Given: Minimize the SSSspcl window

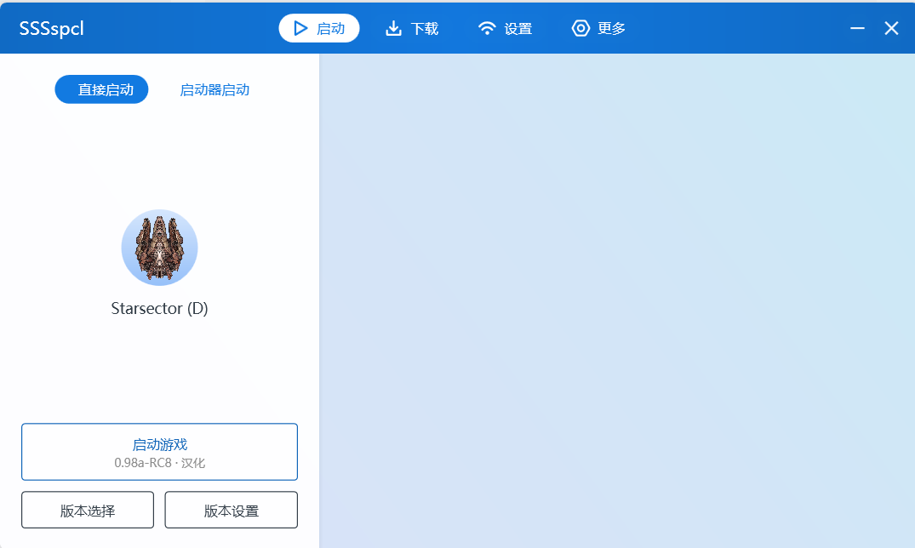Looking at the screenshot, I should coord(857,28).
